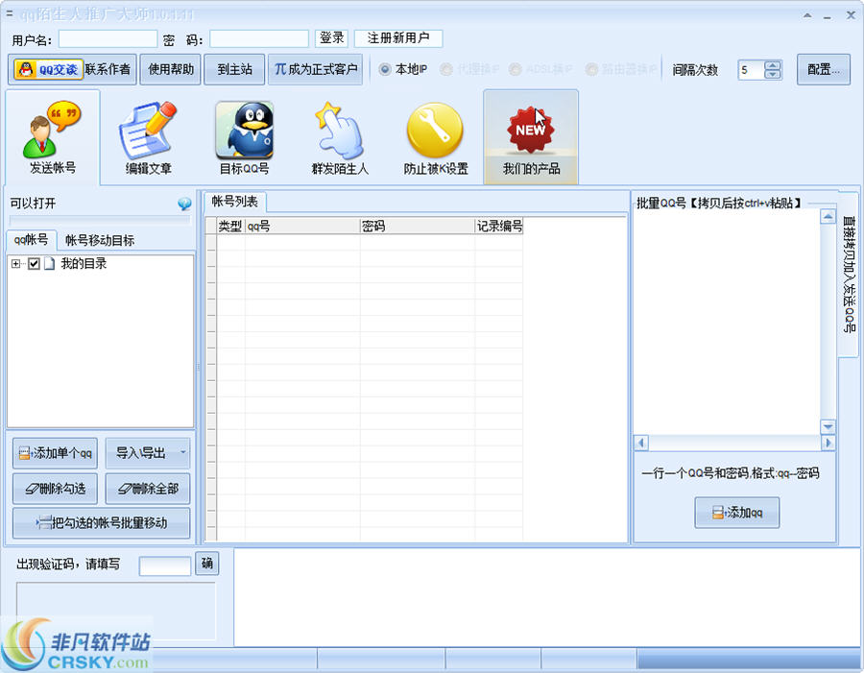Click the blue help bubble icon
864x673 pixels.
(184, 204)
